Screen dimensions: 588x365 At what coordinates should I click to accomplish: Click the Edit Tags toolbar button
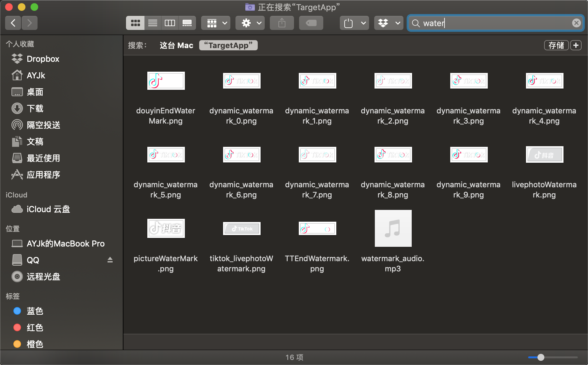click(x=311, y=23)
